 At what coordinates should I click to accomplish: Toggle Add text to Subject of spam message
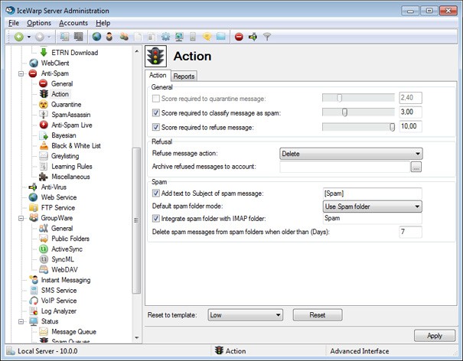(x=156, y=194)
